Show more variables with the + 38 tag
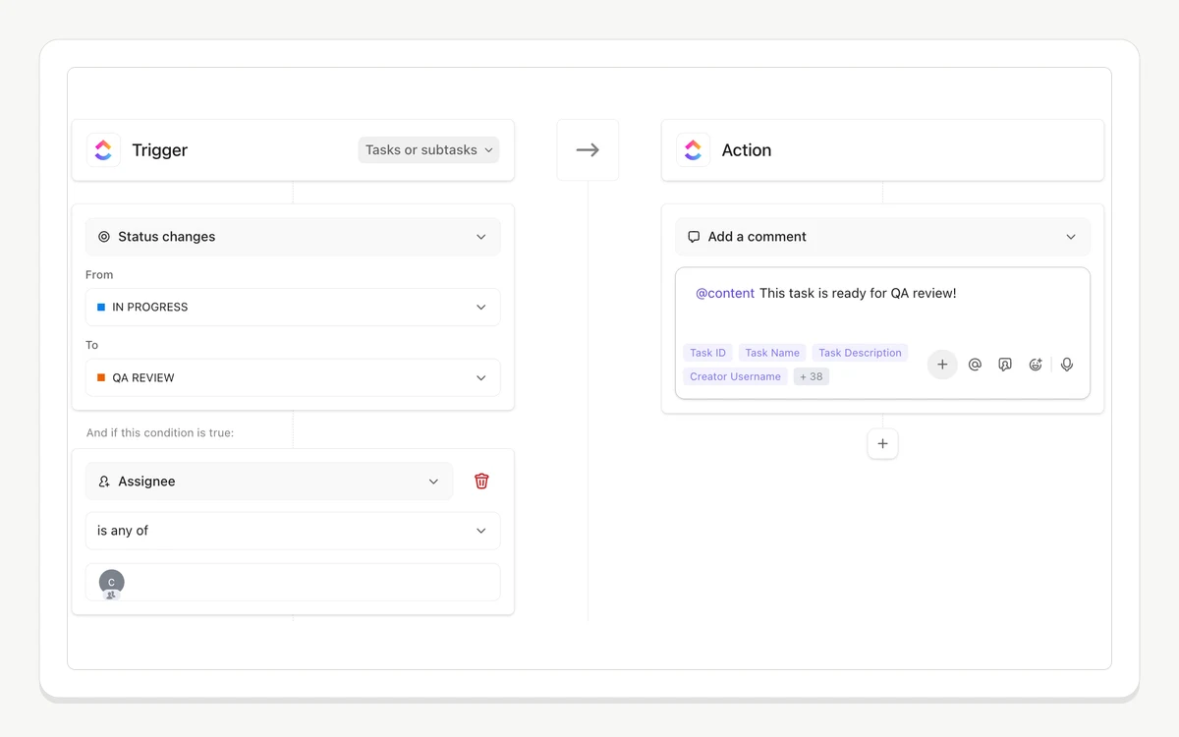Viewport: 1179px width, 737px height. pos(812,376)
